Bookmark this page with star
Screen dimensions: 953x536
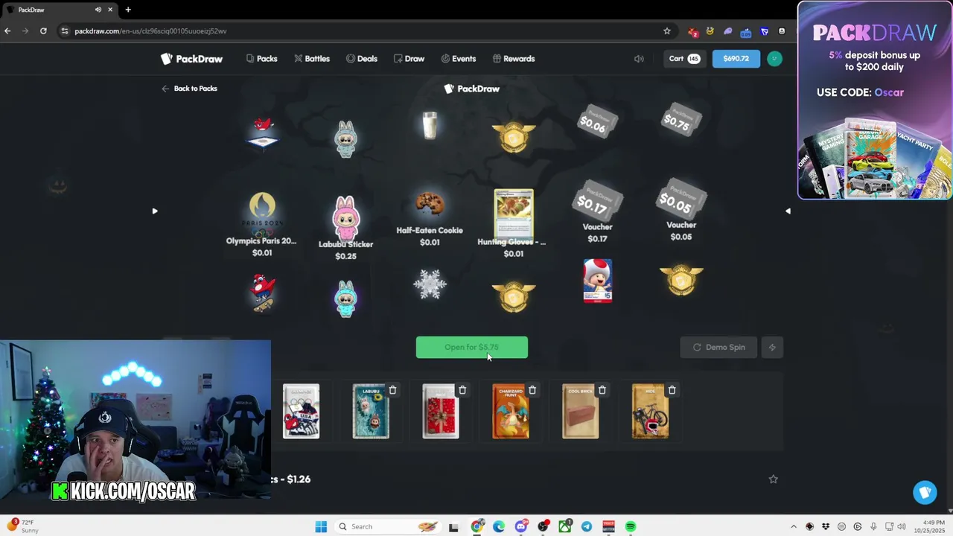(x=667, y=31)
